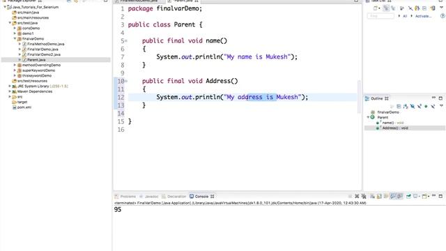Select name() method in Outline
Image resolution: width=446 pixels, height=251 pixels.
tap(392, 123)
